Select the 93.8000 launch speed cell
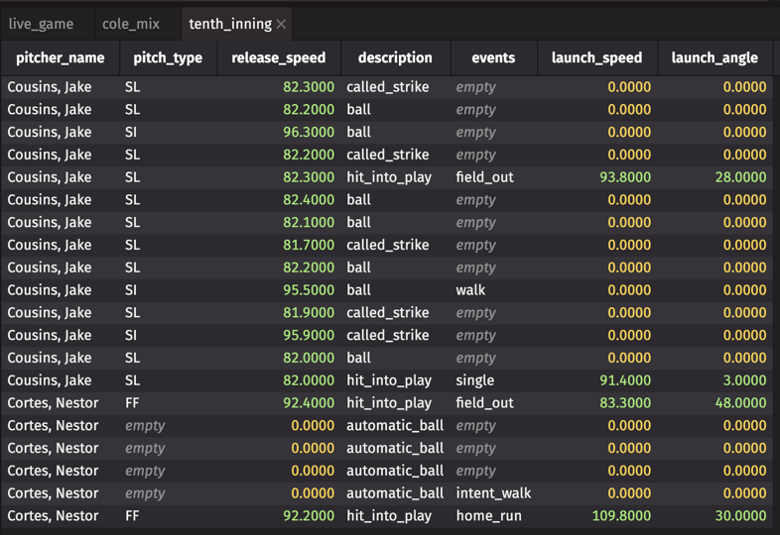The image size is (780, 535). pyautogui.click(x=624, y=177)
